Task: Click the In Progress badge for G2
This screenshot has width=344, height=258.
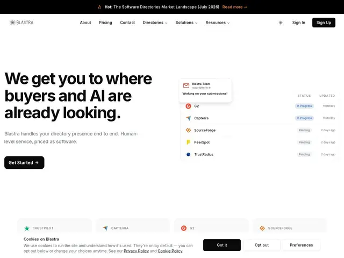Action: point(304,106)
